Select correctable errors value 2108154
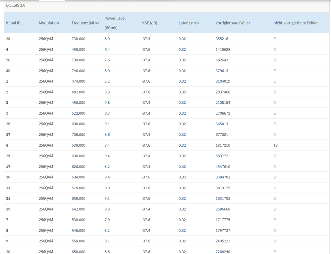 click(x=223, y=102)
